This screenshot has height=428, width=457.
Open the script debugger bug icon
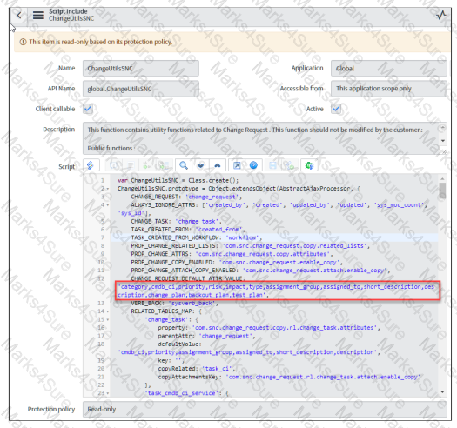(x=309, y=165)
